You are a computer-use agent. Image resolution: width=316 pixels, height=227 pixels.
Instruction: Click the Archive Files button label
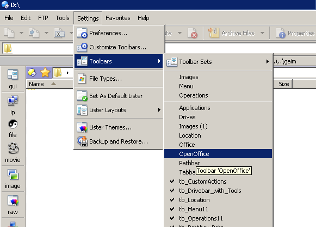238,33
